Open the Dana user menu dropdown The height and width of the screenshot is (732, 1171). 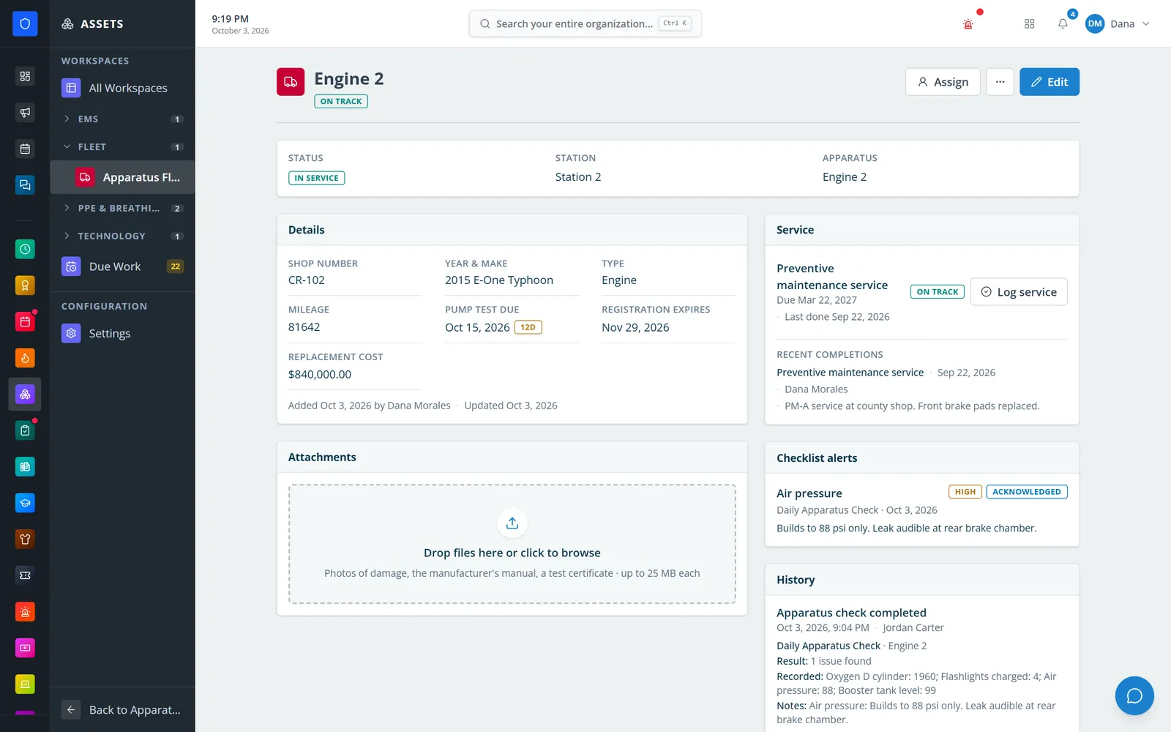click(x=1118, y=24)
